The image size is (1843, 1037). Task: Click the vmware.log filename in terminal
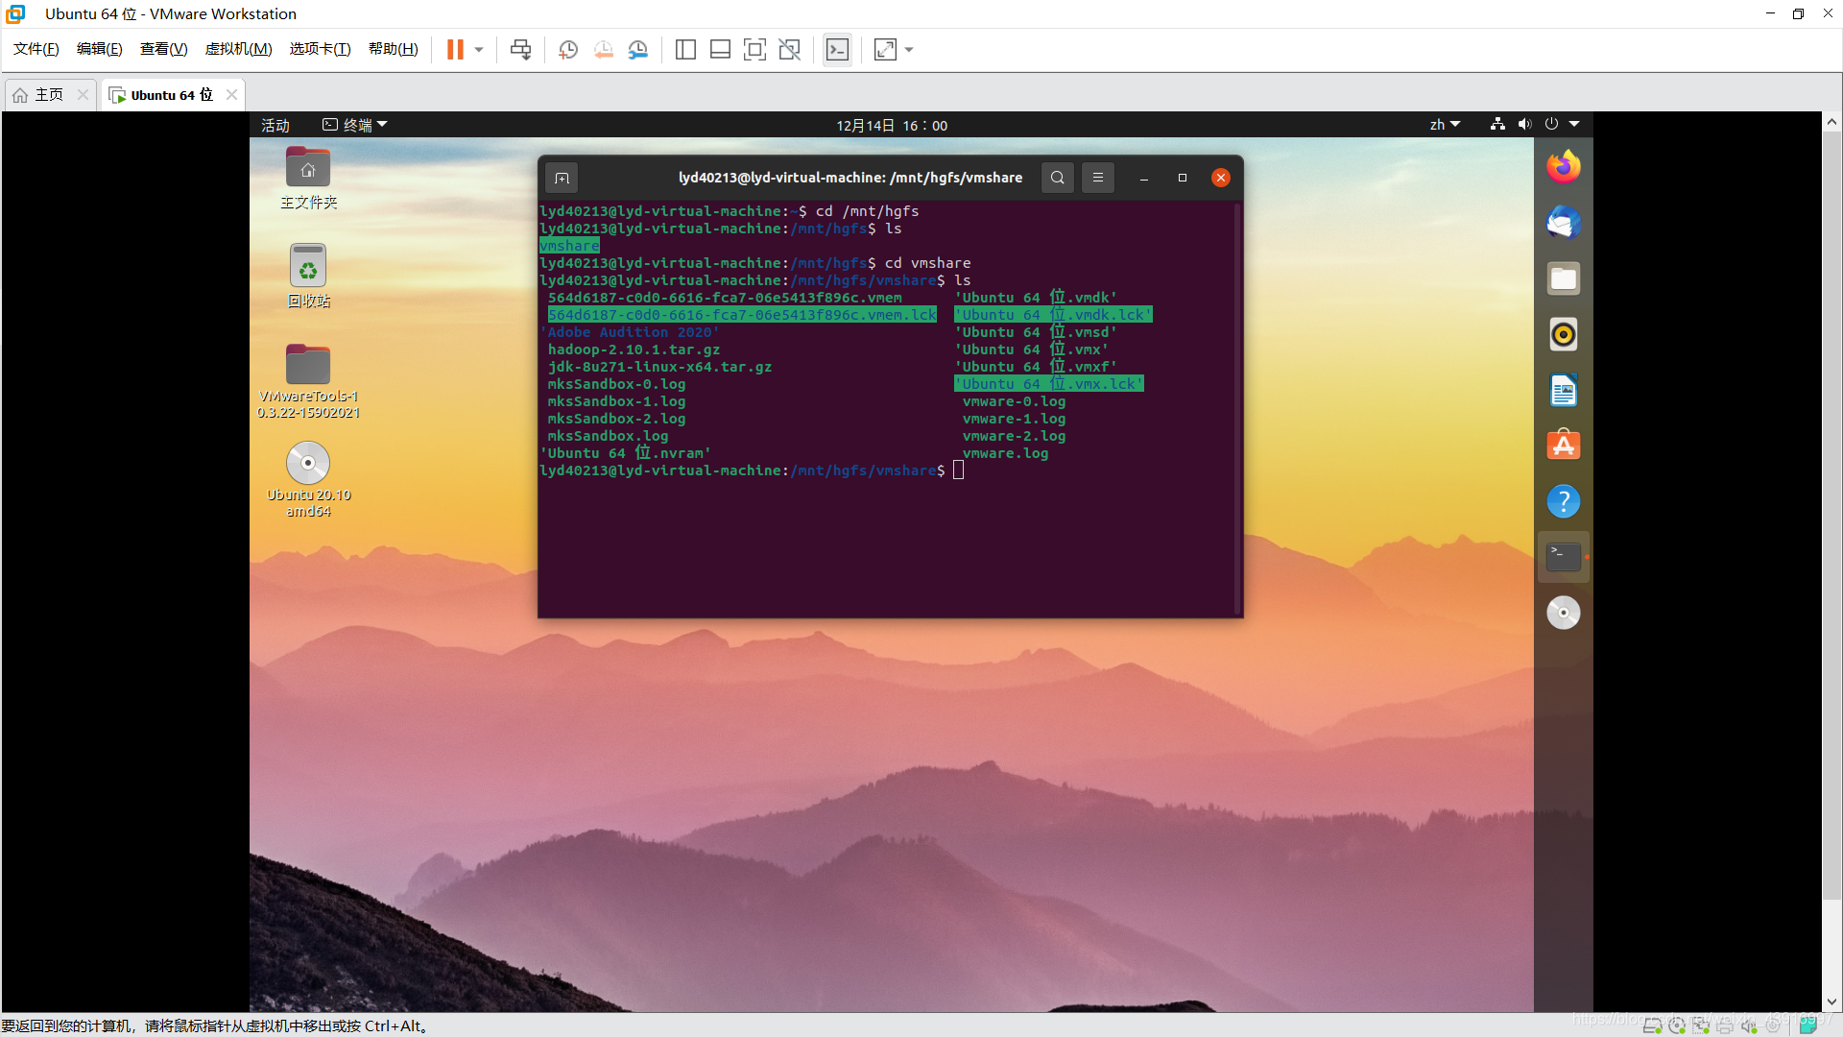(1005, 453)
